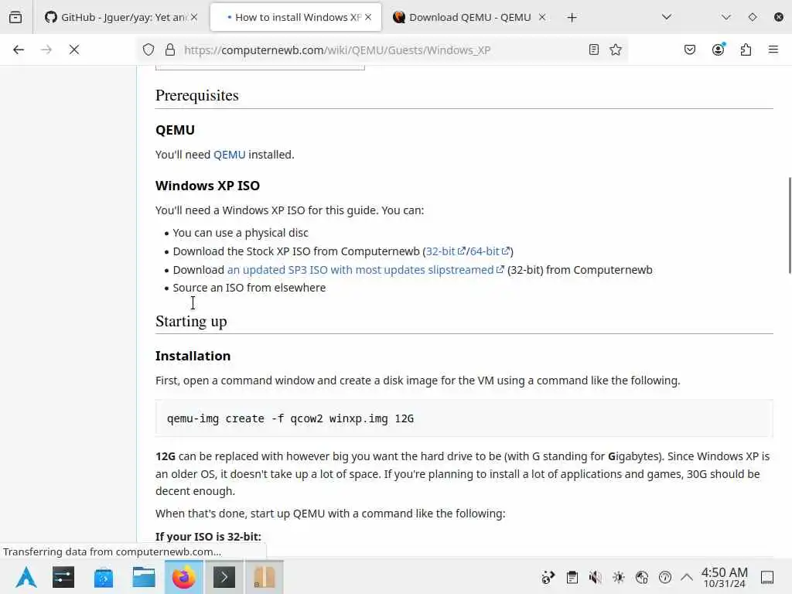Open Firefox account icon

(718, 49)
